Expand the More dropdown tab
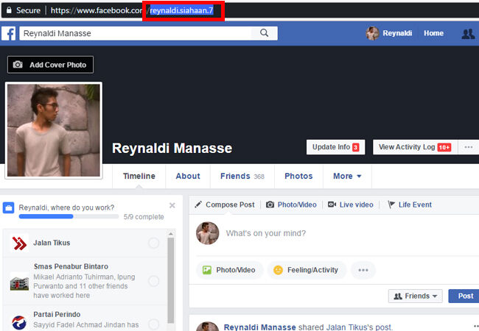The width and height of the screenshot is (479, 331). pyautogui.click(x=347, y=177)
